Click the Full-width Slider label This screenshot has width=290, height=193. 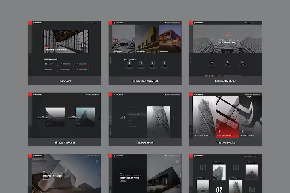point(225,81)
